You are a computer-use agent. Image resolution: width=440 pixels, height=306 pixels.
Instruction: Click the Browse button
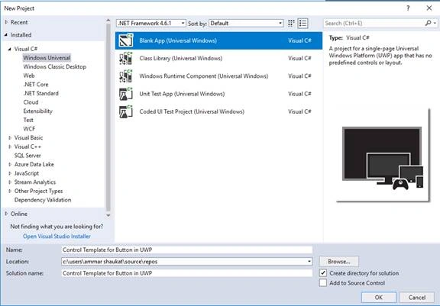coord(339,262)
